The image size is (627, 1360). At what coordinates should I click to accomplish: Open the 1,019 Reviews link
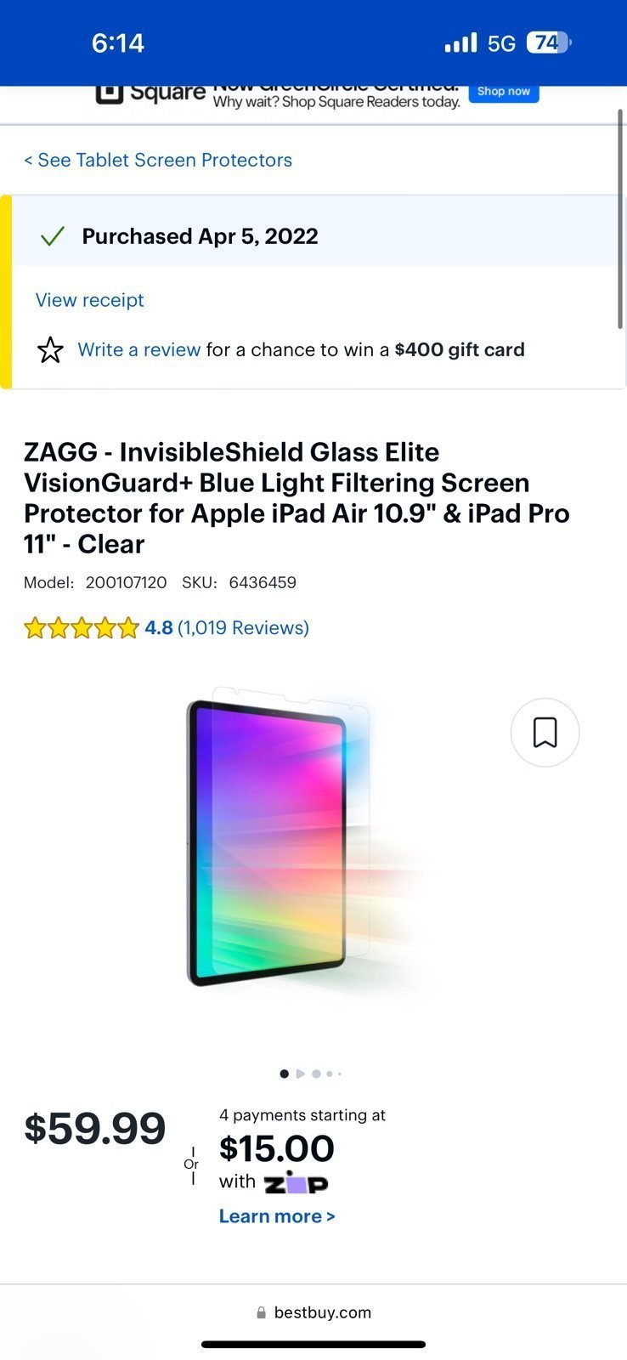tap(243, 628)
